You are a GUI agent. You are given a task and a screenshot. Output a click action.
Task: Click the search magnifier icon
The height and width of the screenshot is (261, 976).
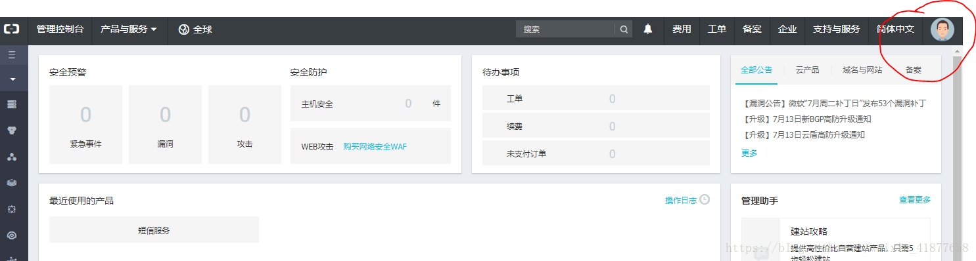623,30
